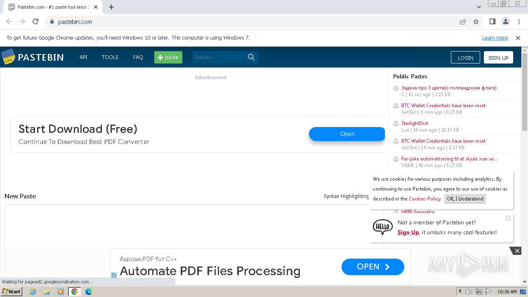
Task: View site info via the padlock icon
Action: click(52, 21)
